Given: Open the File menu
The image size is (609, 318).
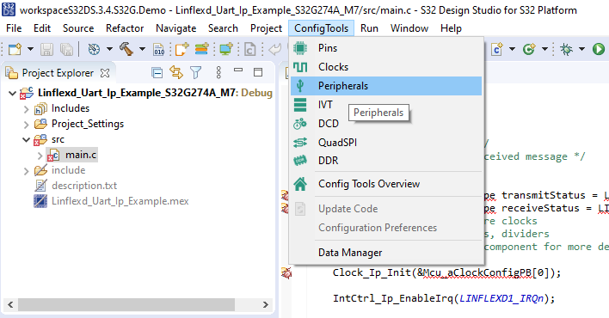Looking at the screenshot, I should click(x=14, y=28).
